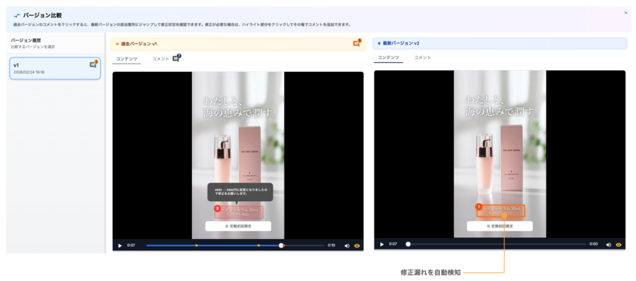Click v1 video seek bar handle
Image resolution: width=636 pixels, height=281 pixels.
[281, 246]
